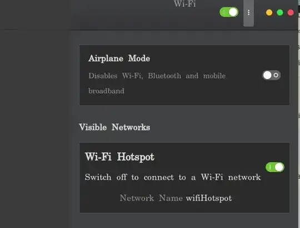Screen dimensions: 300x228
Task: Open the three-dot menu in header
Action: [248, 13]
